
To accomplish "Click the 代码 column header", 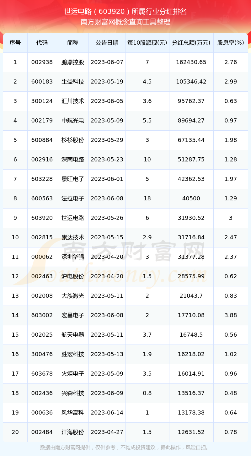I will (42, 43).
